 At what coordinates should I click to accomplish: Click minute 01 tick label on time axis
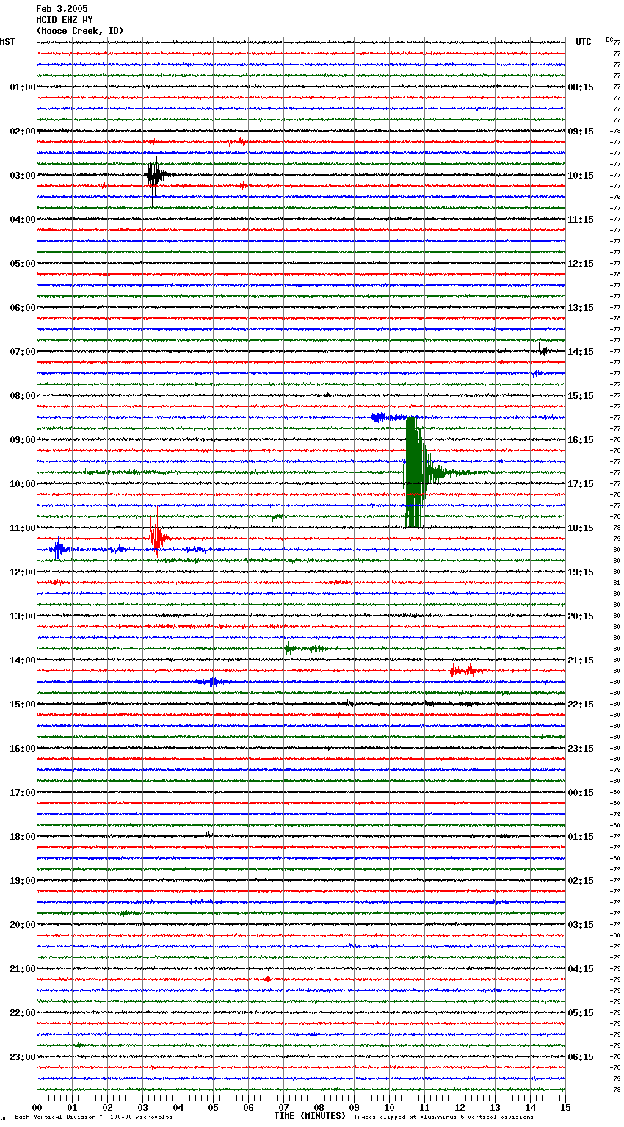[72, 1107]
